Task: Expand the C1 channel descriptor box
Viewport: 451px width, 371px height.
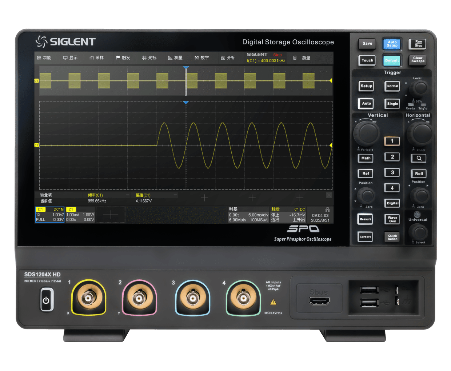Action: point(50,215)
